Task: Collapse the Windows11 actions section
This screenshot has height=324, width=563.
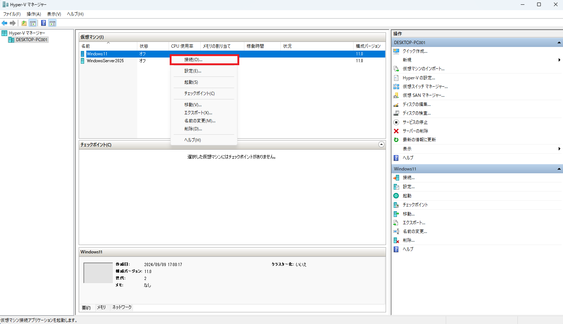Action: pos(559,169)
